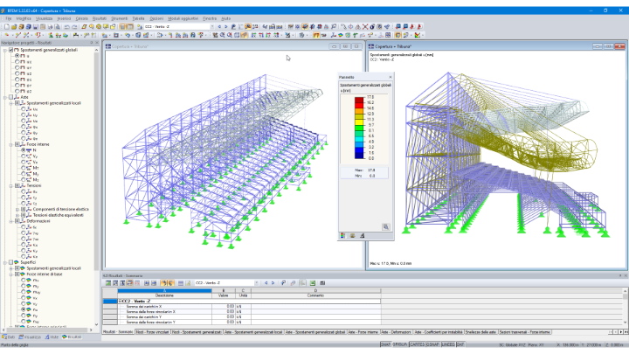This screenshot has width=629, height=354.
Task: Click the middle icon at Pannello bottom
Action: click(x=352, y=236)
